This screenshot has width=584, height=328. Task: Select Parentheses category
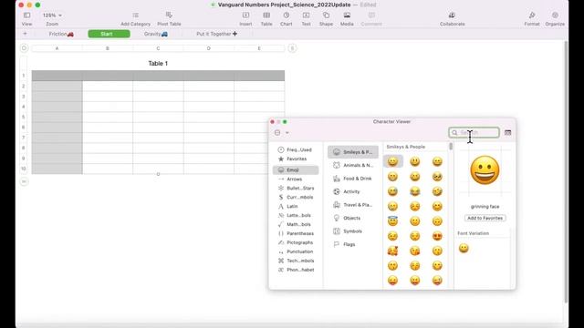tap(296, 233)
